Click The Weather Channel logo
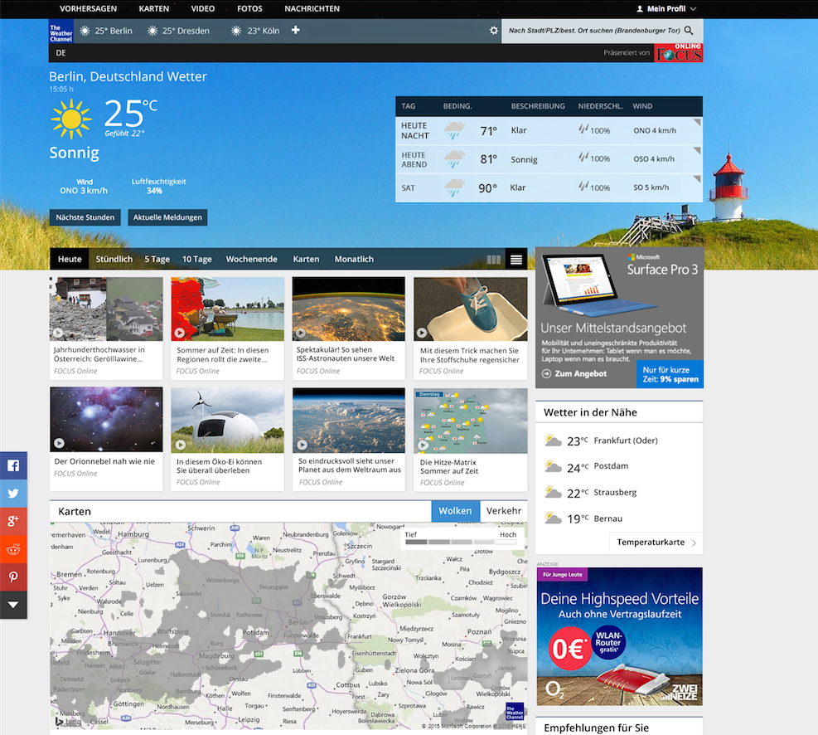The width and height of the screenshot is (818, 735). 61,33
